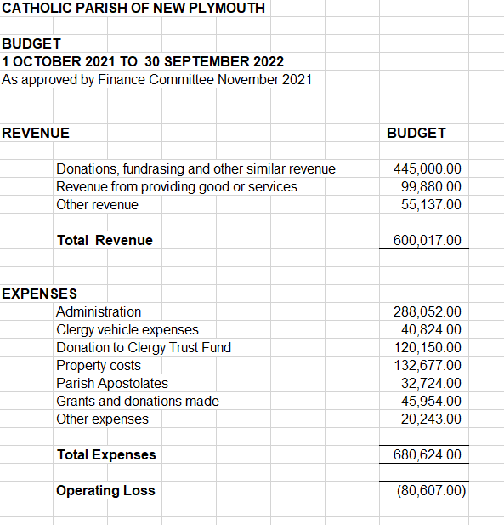Select the 32,724.00 amount
Screen dimensions: 504x525
tap(431, 384)
